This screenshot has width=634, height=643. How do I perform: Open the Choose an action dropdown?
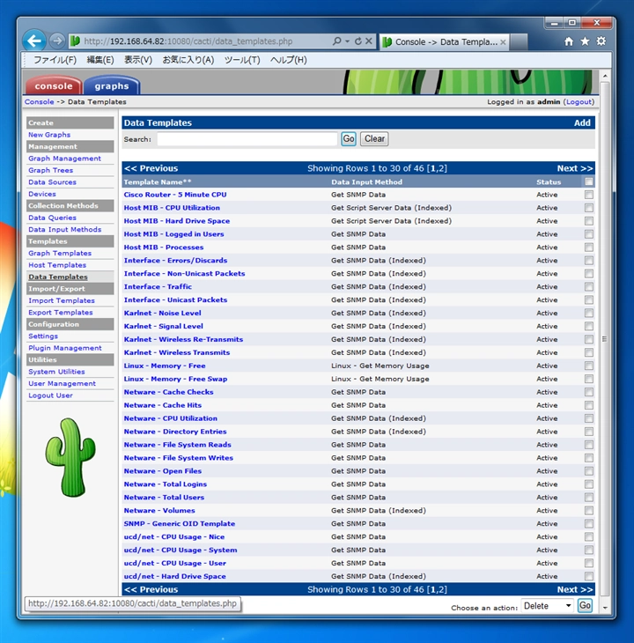point(547,606)
